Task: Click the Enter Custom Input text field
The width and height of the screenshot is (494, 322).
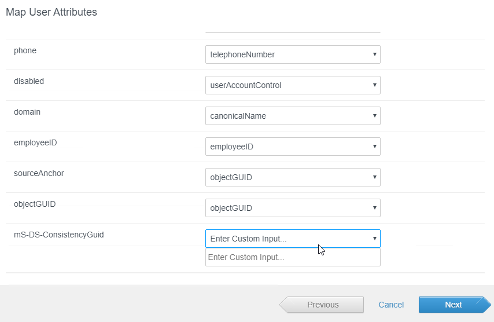Action: pyautogui.click(x=293, y=257)
